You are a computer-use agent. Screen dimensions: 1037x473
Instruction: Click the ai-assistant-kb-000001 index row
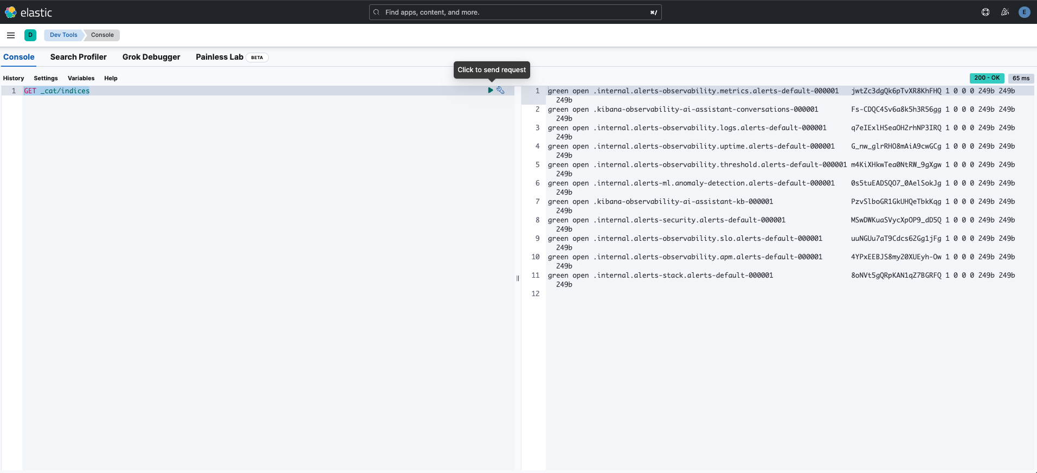coord(781,206)
